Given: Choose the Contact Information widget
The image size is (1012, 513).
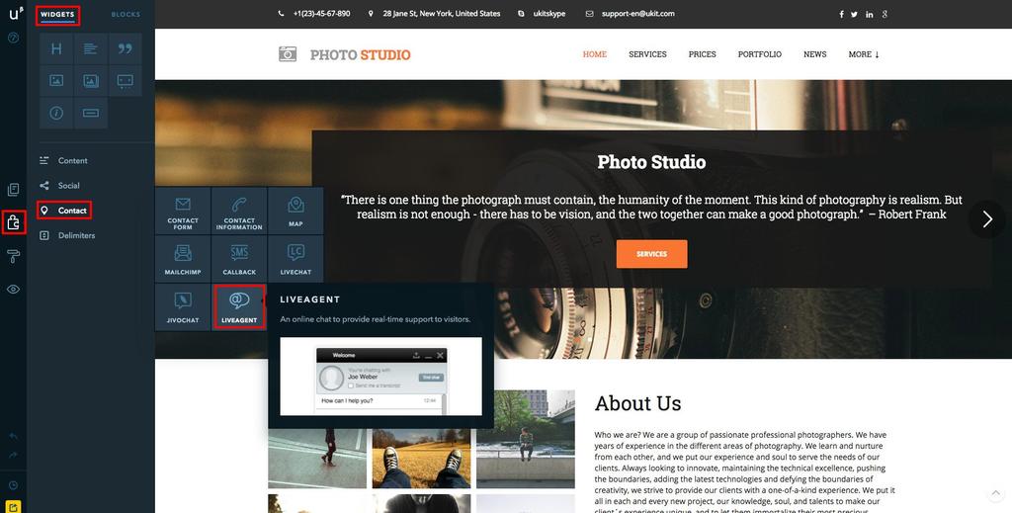Looking at the screenshot, I should (239, 211).
